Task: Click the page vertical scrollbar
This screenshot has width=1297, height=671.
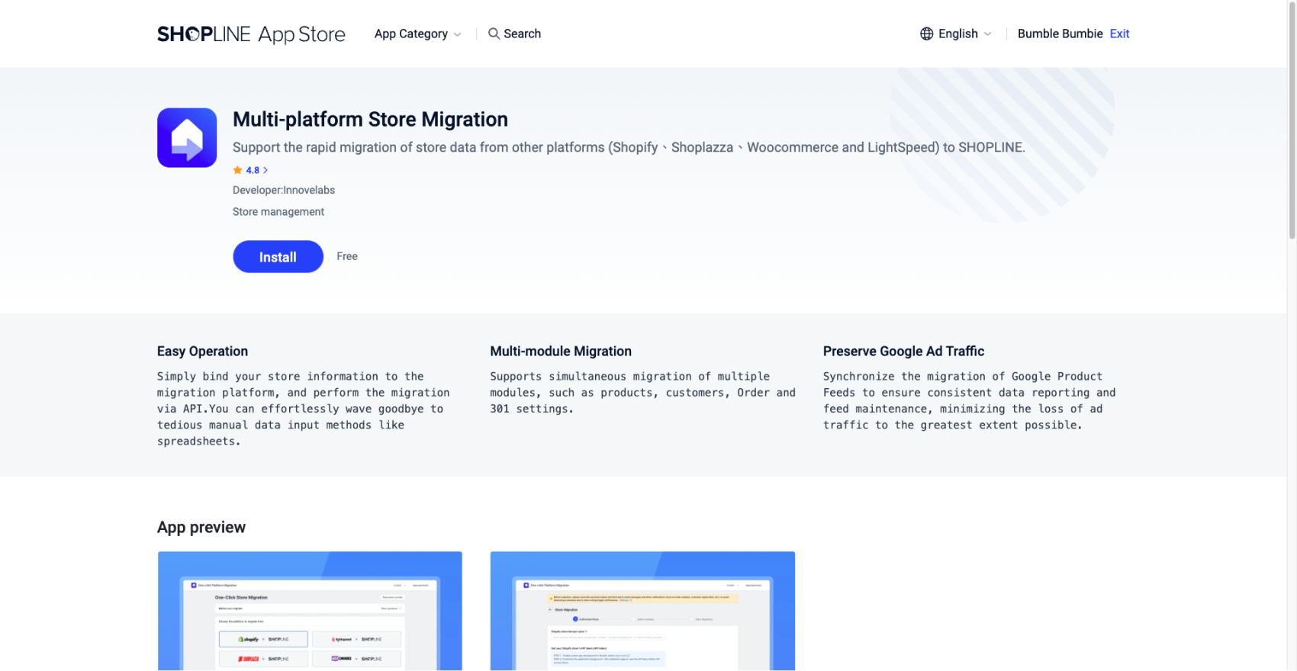Action: click(1292, 122)
